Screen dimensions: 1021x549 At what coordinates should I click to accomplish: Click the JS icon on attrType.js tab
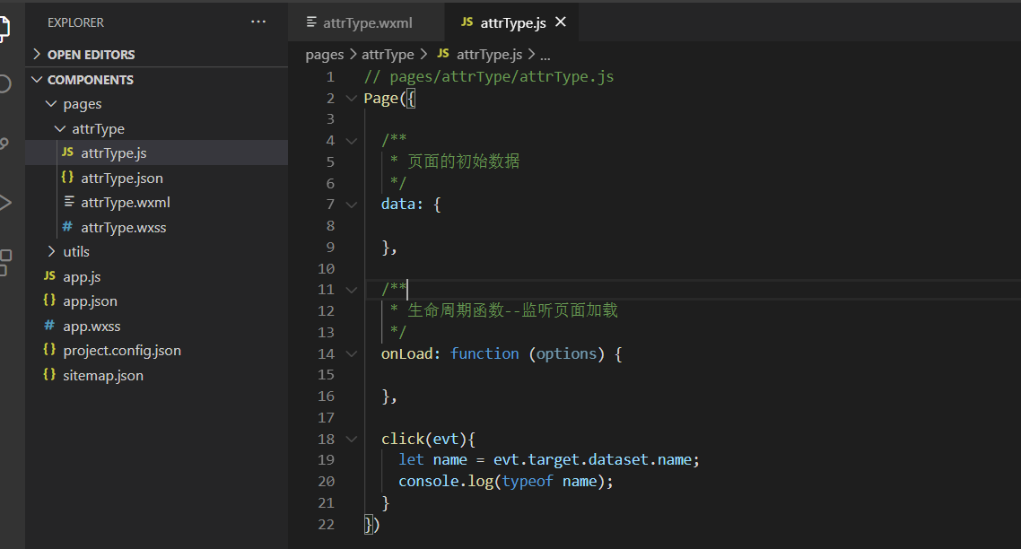coord(467,22)
